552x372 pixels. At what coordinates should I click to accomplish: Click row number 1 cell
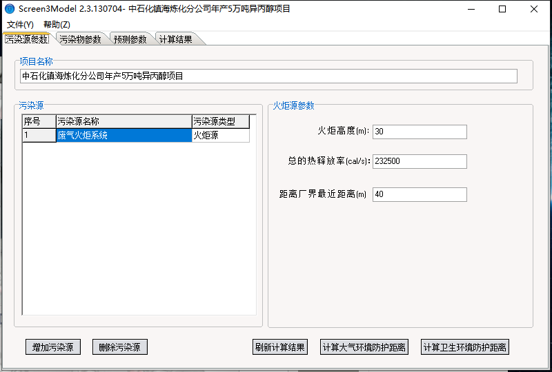(x=39, y=135)
